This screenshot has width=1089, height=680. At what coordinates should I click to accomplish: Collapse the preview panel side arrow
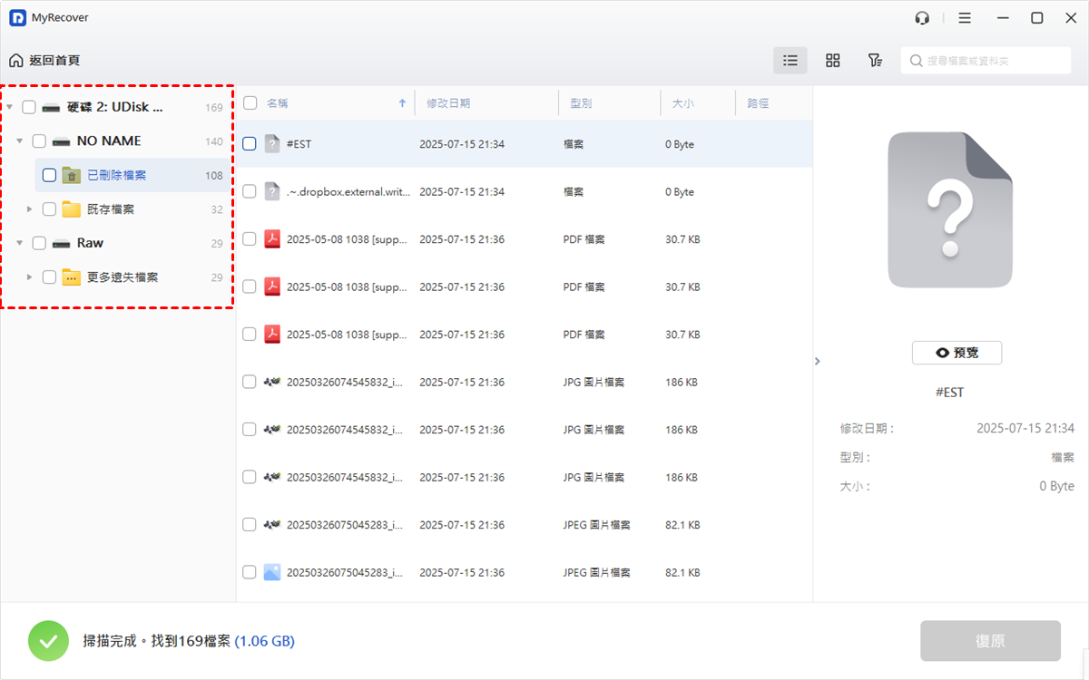pos(817,361)
